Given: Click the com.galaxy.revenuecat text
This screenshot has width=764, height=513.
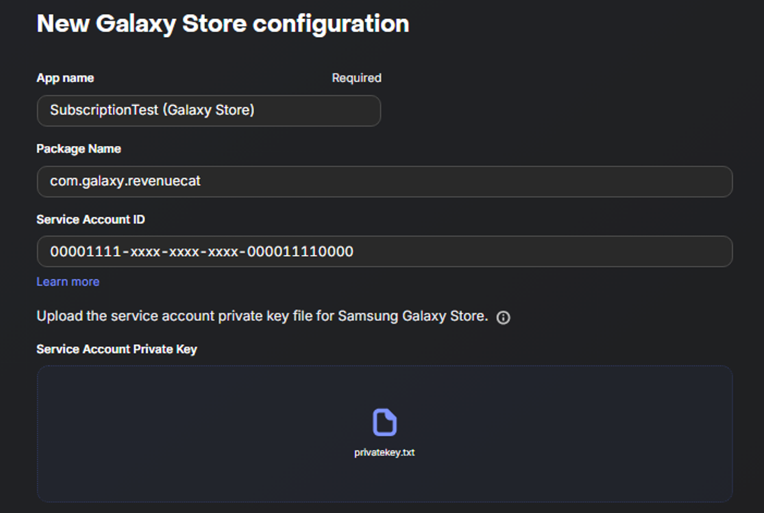Looking at the screenshot, I should click(125, 181).
